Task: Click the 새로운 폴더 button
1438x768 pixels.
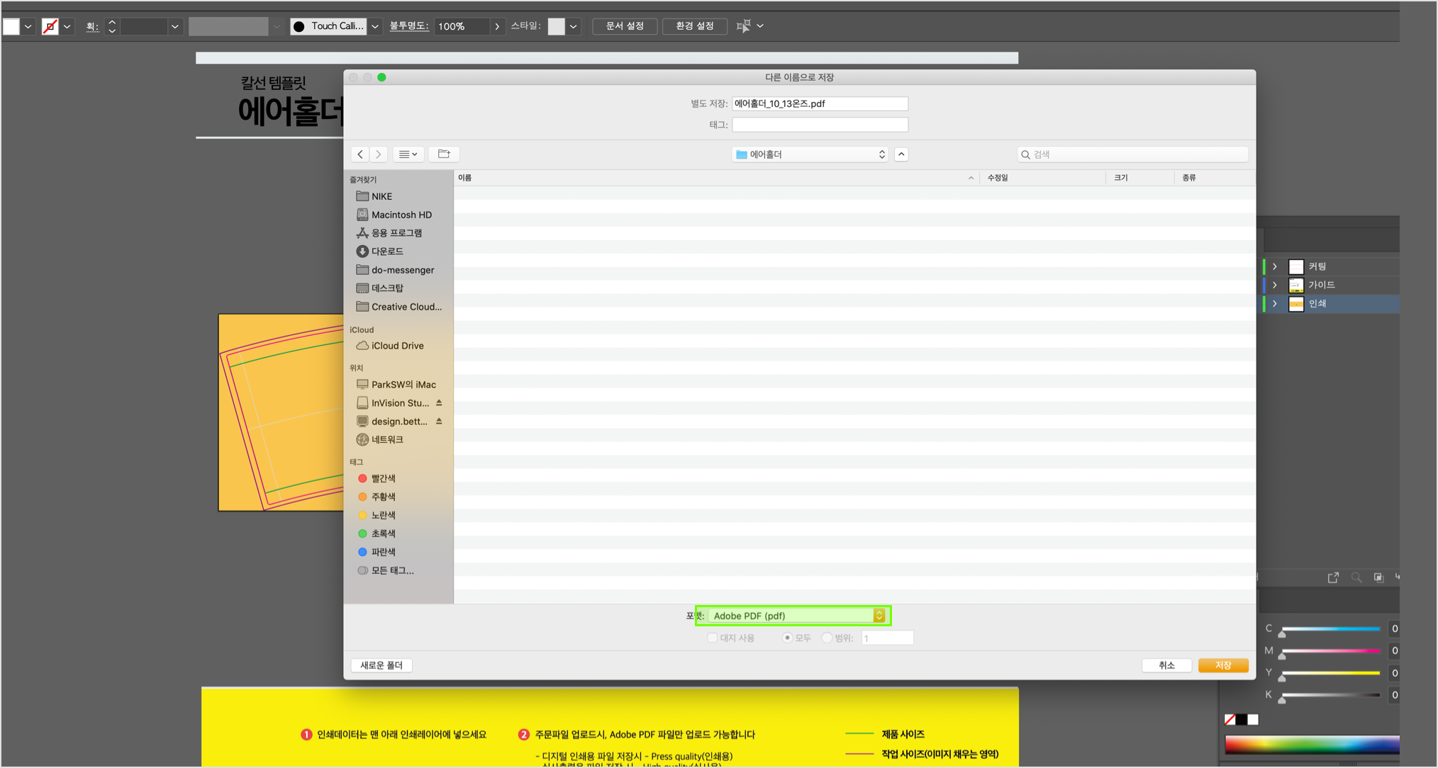Action: pos(381,665)
